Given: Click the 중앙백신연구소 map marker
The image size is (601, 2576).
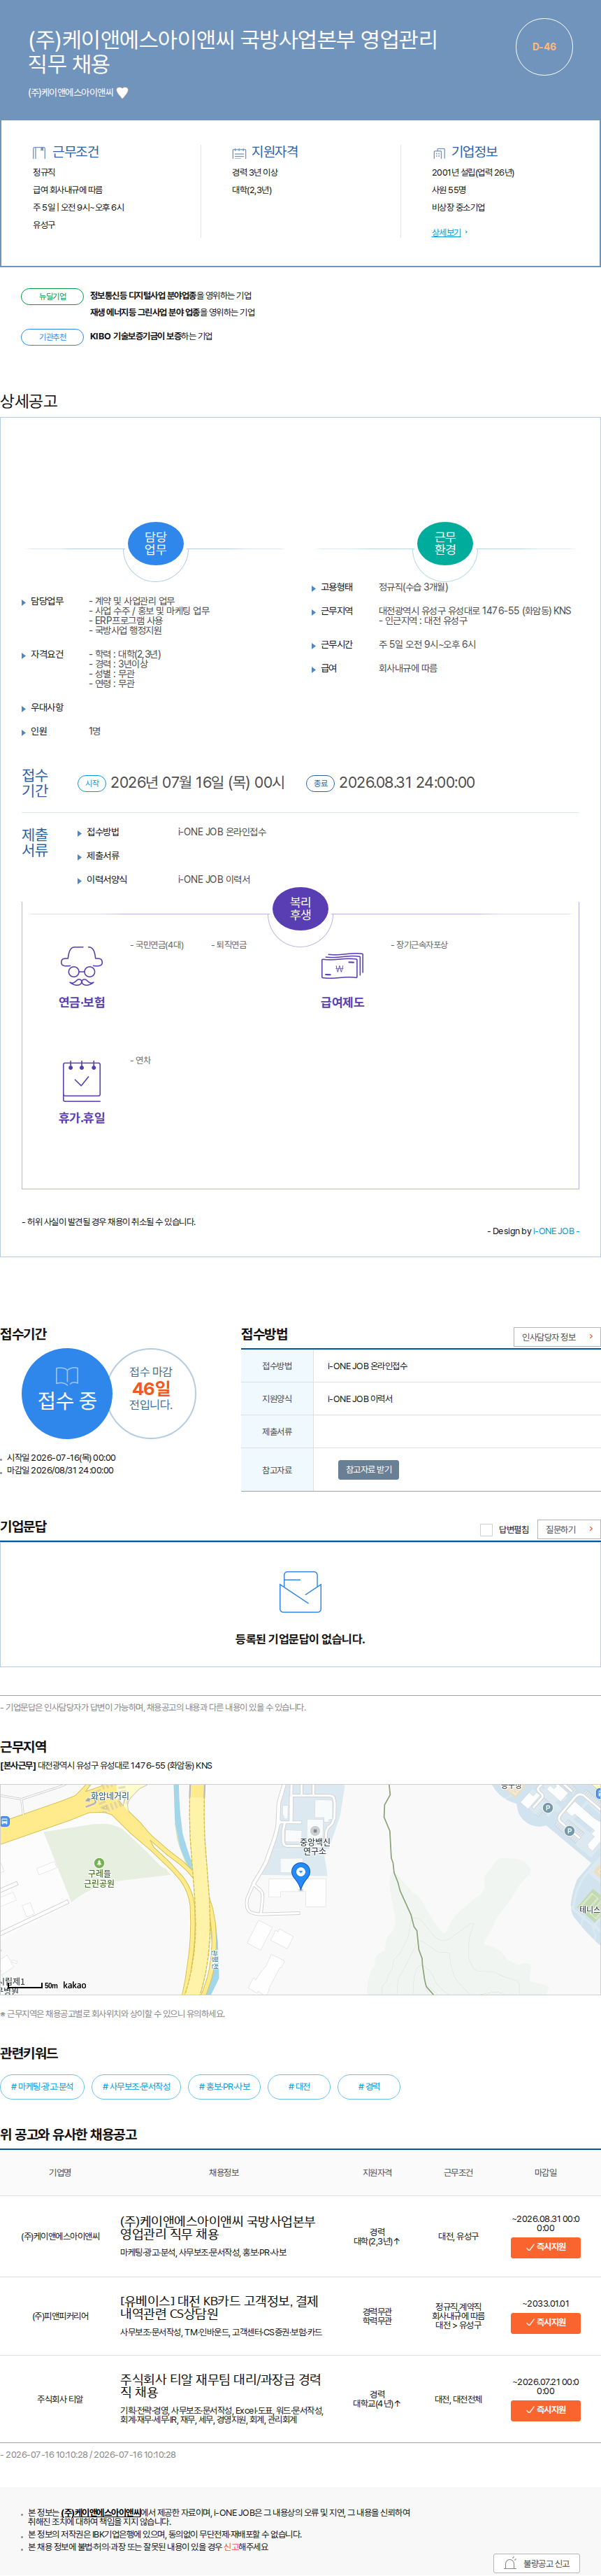Looking at the screenshot, I should coord(314,1831).
